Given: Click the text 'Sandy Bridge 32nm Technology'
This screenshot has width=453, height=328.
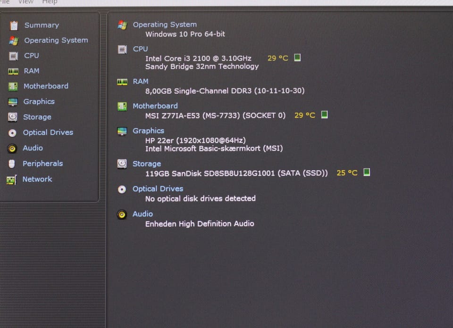Looking at the screenshot, I should (202, 66).
